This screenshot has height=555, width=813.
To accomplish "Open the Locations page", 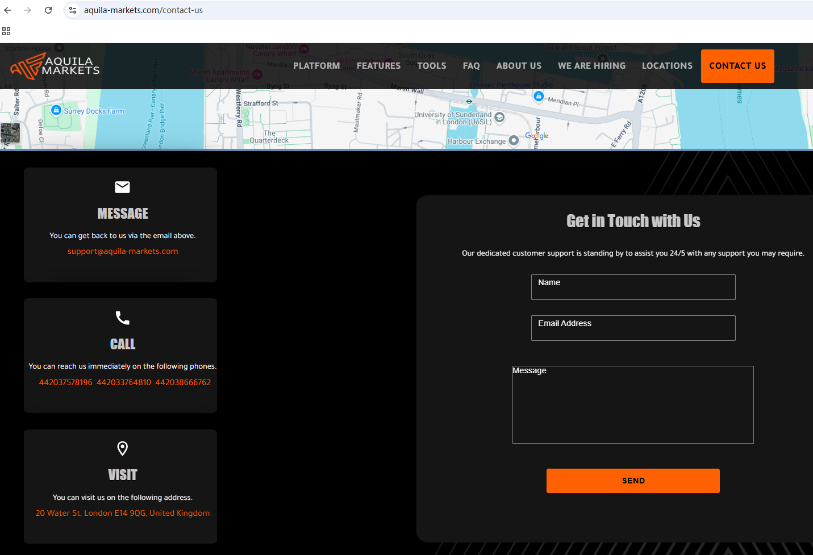I will click(x=668, y=66).
